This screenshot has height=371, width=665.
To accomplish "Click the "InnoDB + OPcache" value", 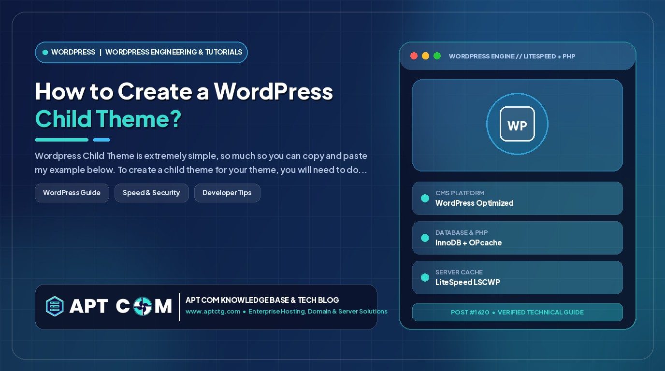I will (x=468, y=243).
